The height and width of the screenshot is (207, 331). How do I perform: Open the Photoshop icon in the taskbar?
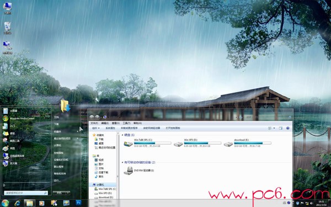(x=78, y=203)
